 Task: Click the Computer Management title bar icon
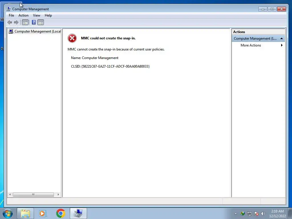(x=8, y=9)
